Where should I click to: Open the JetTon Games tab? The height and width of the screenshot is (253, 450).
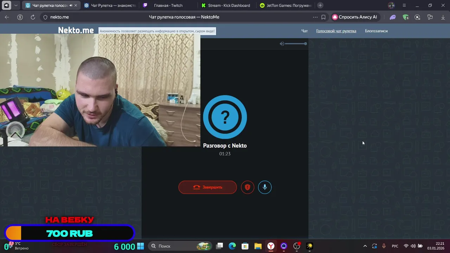click(286, 6)
